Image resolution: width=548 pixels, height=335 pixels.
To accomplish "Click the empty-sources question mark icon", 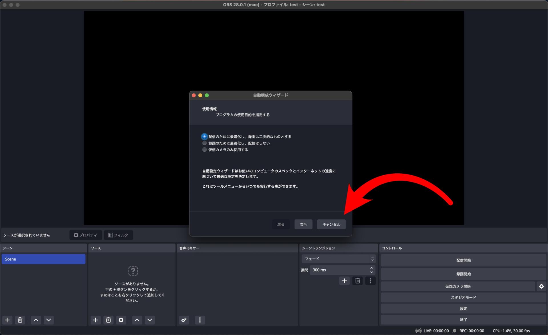I will (133, 271).
